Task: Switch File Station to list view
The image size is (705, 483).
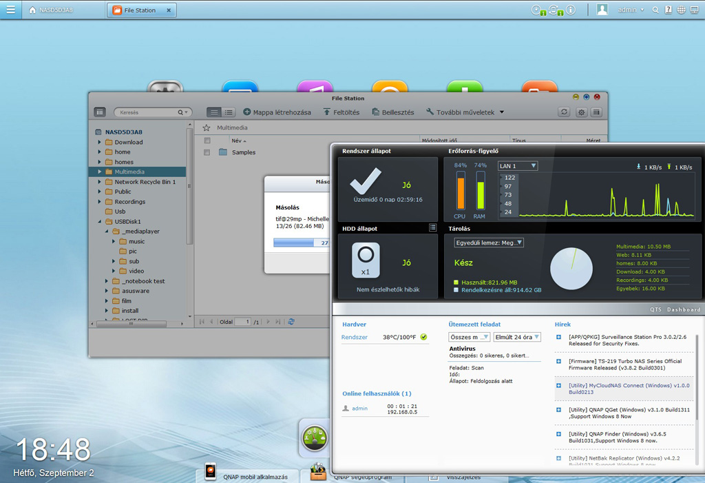Action: [x=214, y=112]
